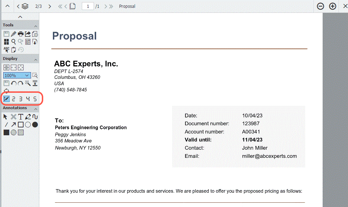Select the highlighter annotation tool
The height and width of the screenshot is (207, 348).
[x=28, y=117]
